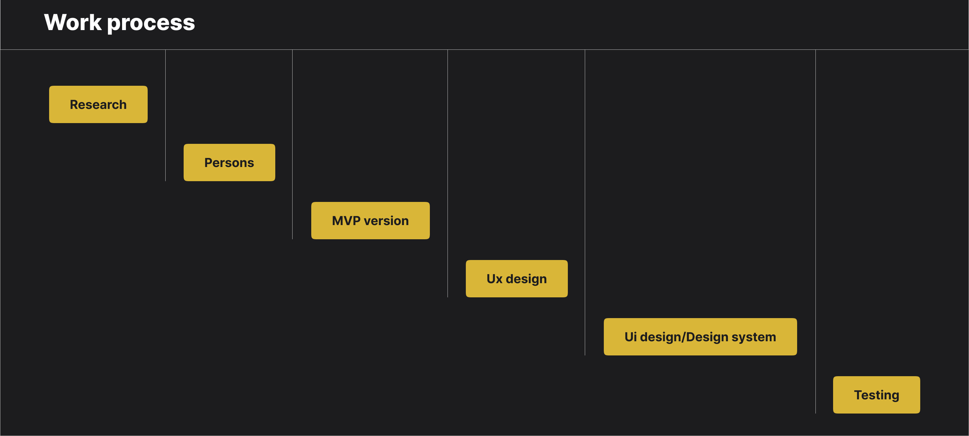Click the word Testing text

pyautogui.click(x=876, y=395)
